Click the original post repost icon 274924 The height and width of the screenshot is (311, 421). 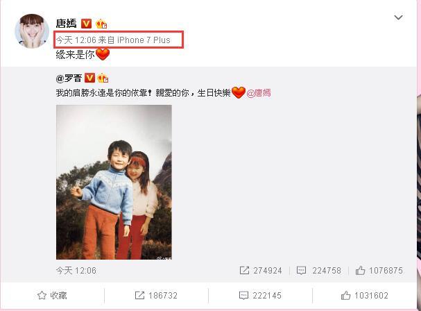[x=261, y=271]
